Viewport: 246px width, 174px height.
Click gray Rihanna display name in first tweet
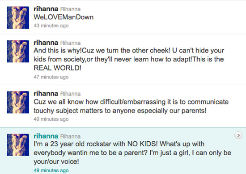[70, 9]
